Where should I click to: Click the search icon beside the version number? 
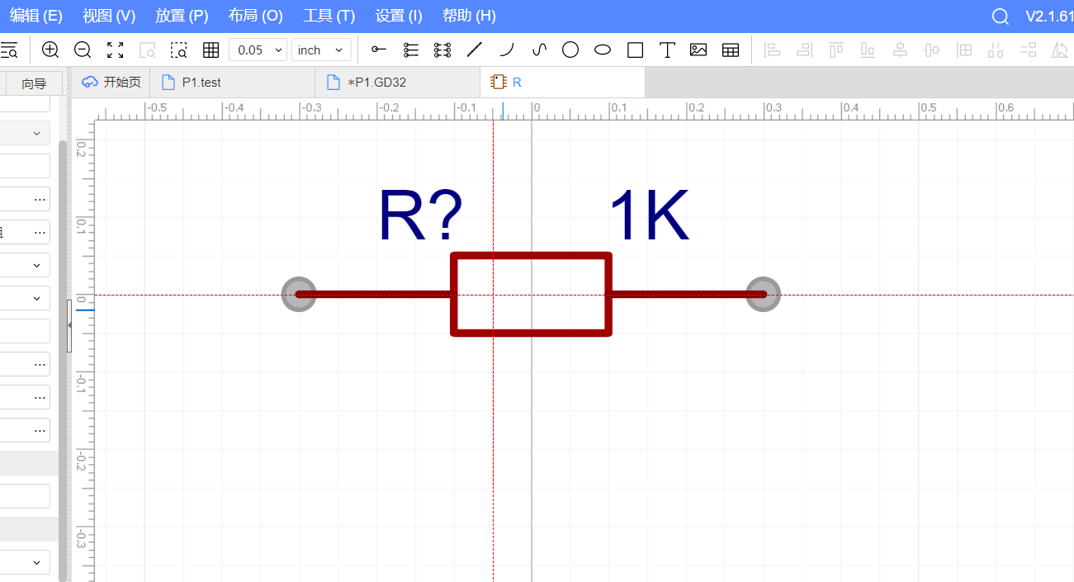point(1001,17)
